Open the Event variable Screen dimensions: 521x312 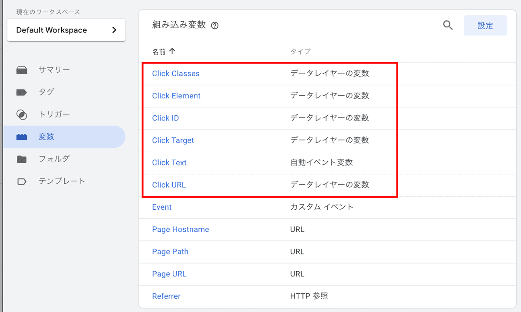coord(162,207)
